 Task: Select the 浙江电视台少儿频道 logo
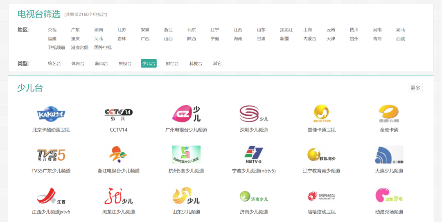click(119, 155)
